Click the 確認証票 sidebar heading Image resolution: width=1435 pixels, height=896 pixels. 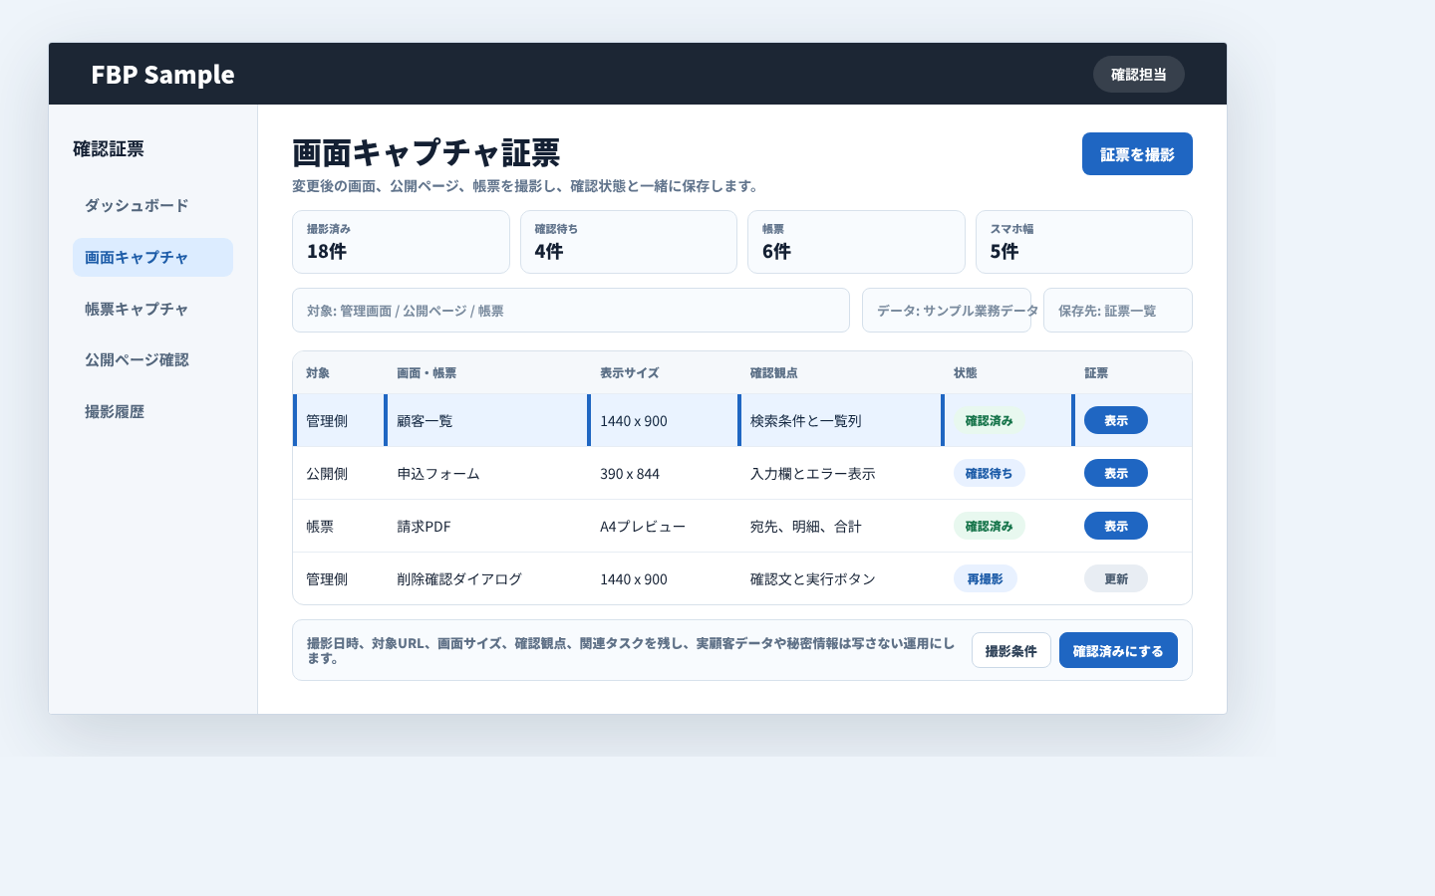[x=109, y=149]
